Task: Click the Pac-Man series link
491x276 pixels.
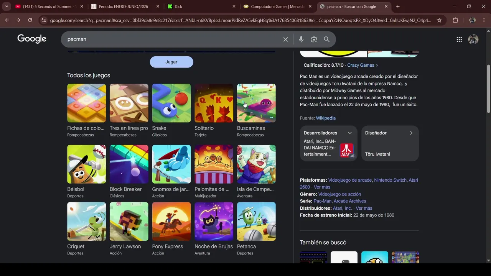Action: [322, 201]
